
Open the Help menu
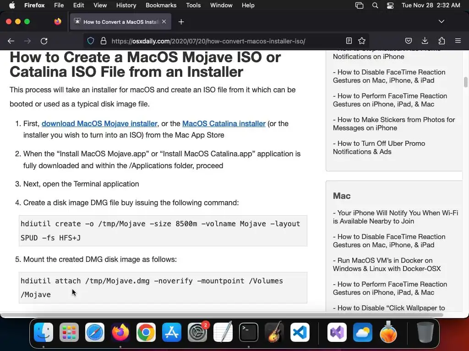coord(248,5)
